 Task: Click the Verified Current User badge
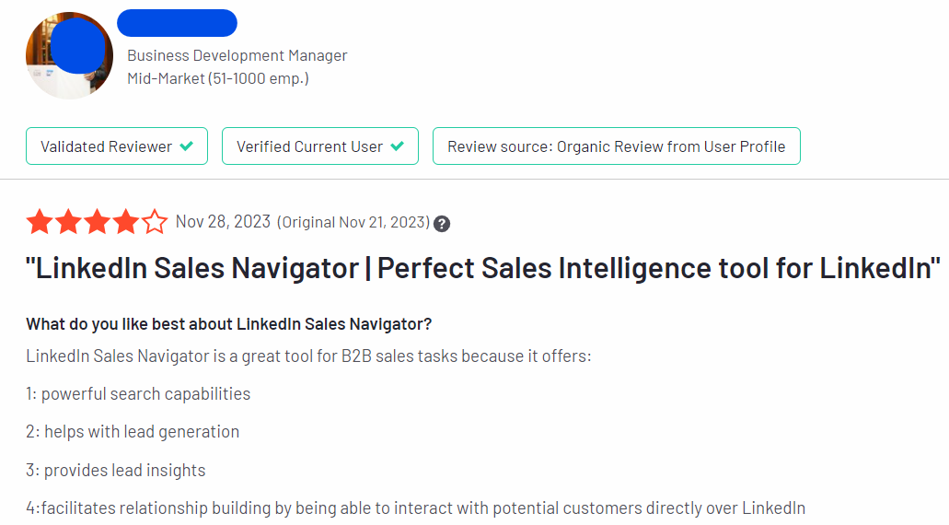[320, 146]
